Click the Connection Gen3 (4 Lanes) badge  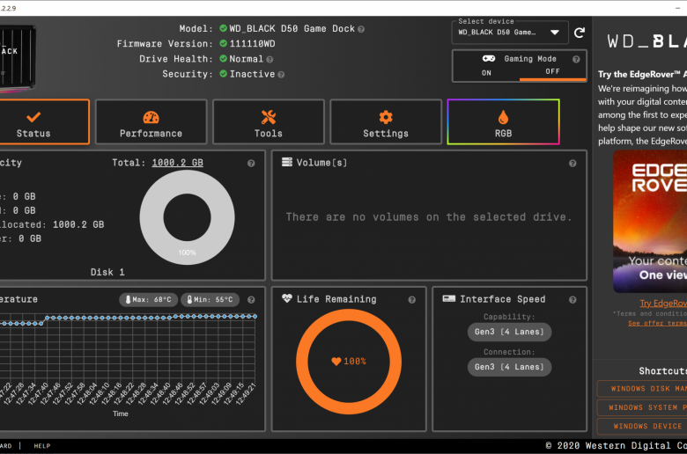(510, 367)
